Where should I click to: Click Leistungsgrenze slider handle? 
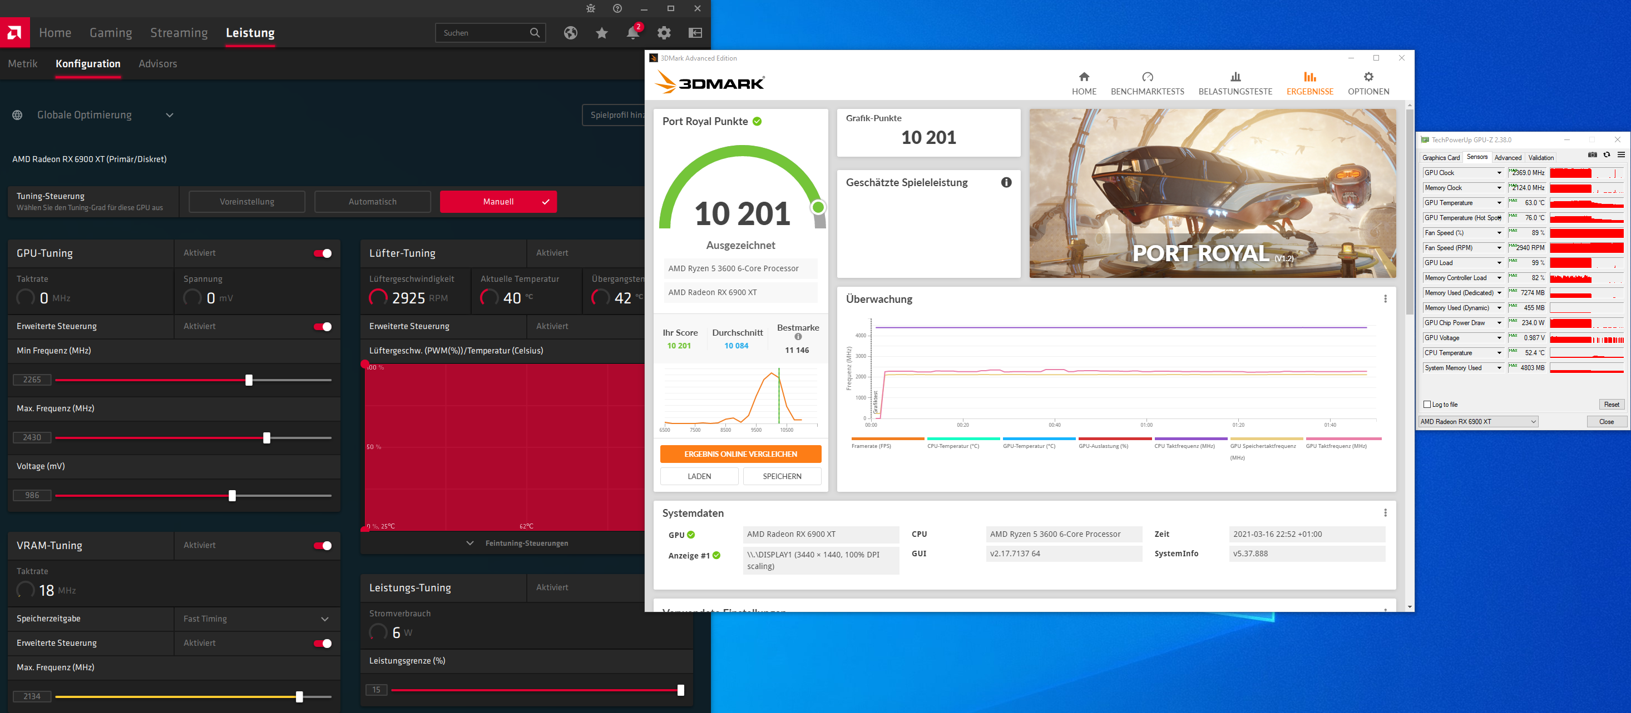pos(681,690)
